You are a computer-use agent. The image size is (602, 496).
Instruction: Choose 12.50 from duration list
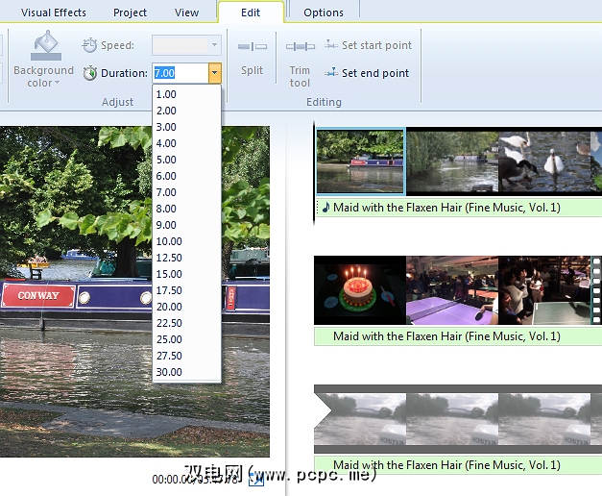(186, 258)
